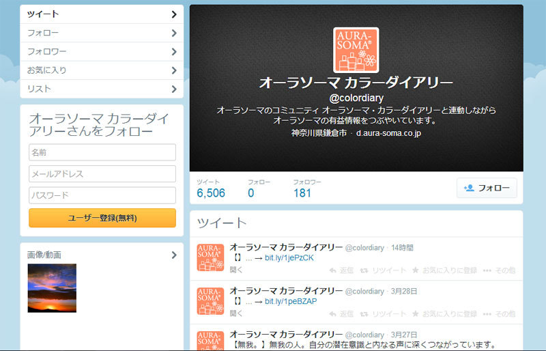Open the sunset photo thumbnail
The image size is (546, 351).
point(52,288)
